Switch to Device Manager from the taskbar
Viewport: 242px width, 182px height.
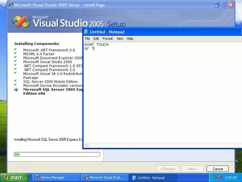tap(56, 177)
